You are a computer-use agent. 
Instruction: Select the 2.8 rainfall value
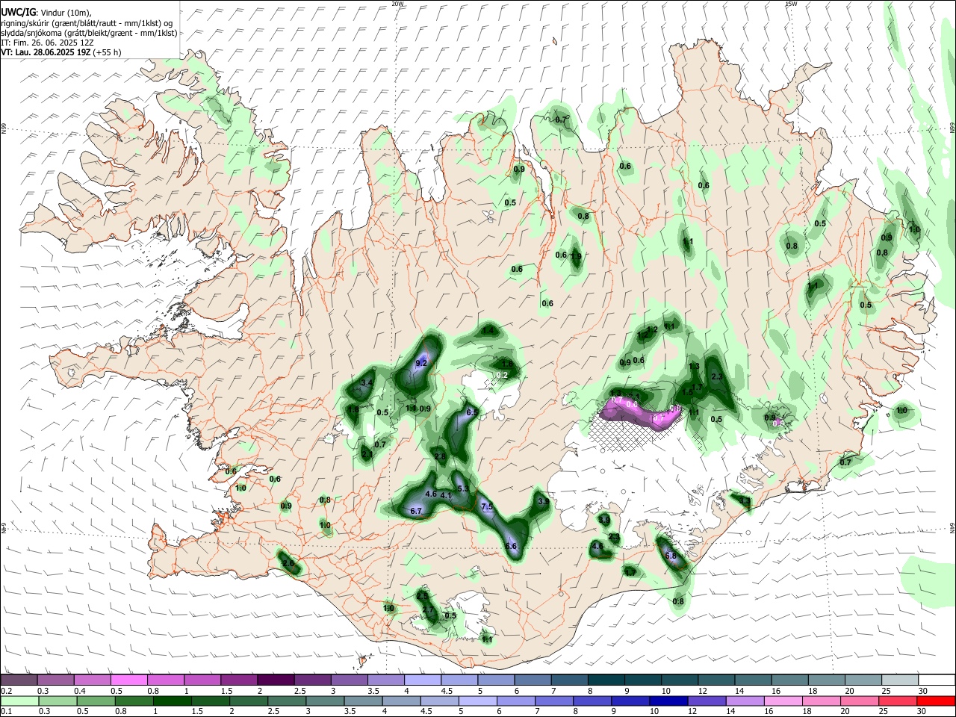440,456
